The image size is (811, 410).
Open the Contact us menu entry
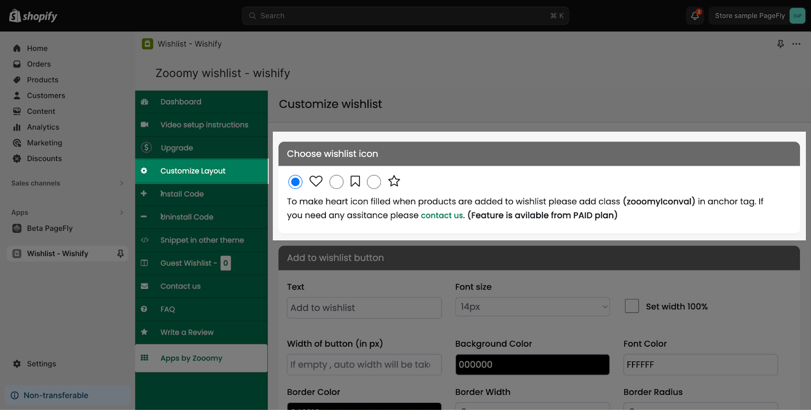click(201, 286)
